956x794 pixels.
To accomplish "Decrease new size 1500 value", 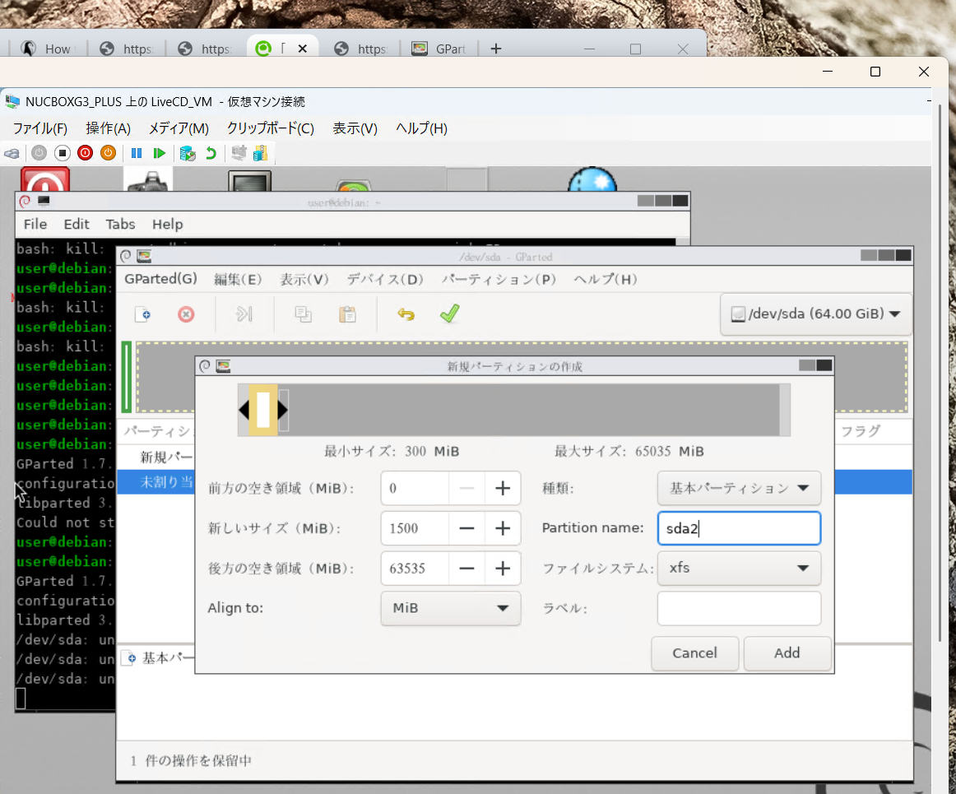I will (466, 528).
